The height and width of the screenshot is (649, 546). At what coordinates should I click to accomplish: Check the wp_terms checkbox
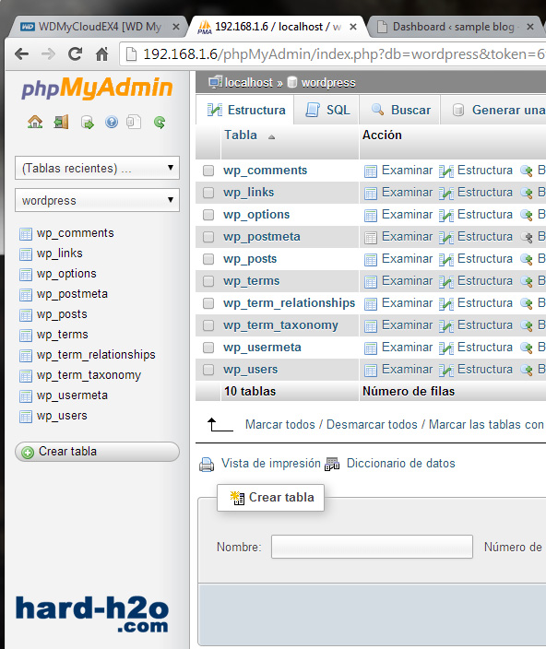(208, 281)
